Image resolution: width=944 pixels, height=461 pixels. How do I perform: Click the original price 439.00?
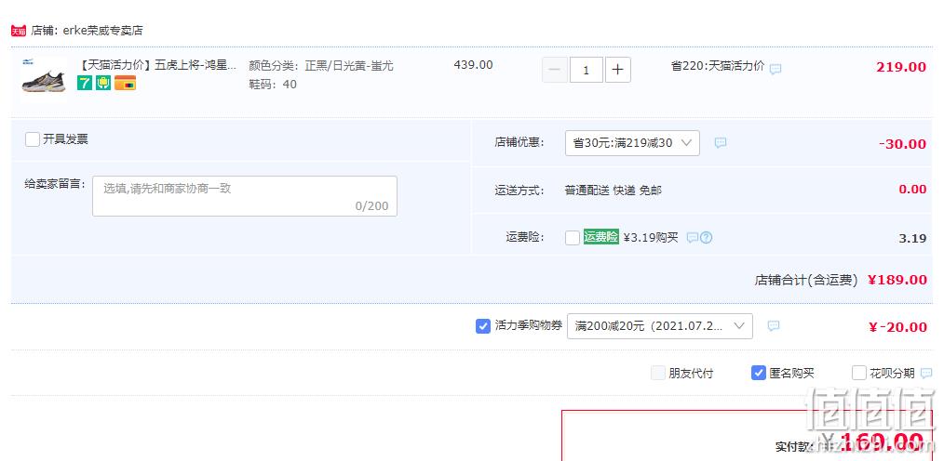click(473, 65)
